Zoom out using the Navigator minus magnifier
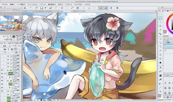 tap(8, 36)
